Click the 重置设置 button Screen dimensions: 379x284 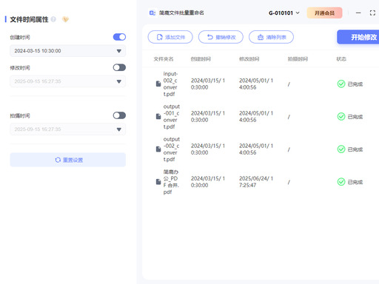68,160
